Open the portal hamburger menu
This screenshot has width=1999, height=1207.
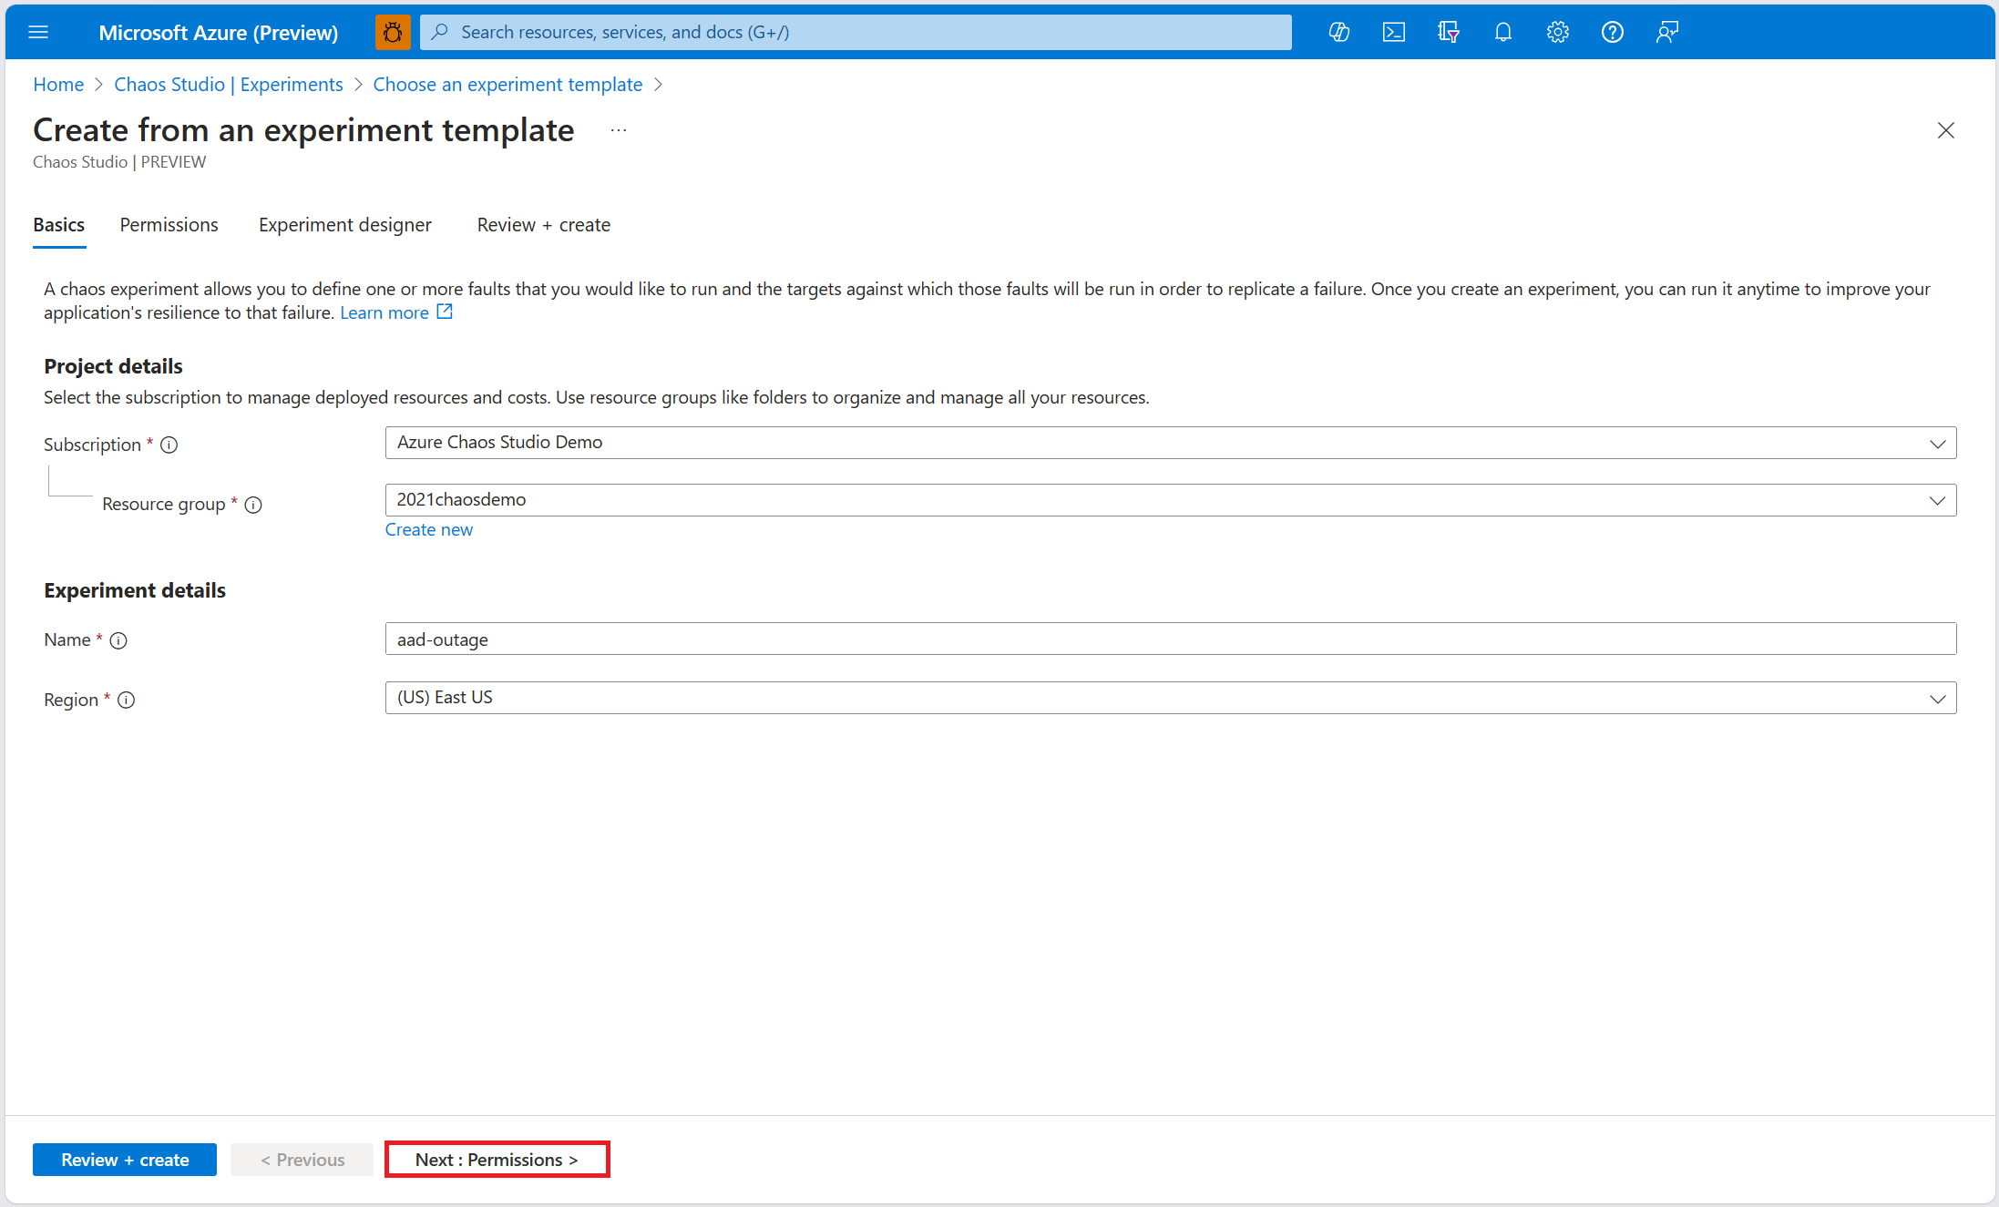tap(38, 32)
